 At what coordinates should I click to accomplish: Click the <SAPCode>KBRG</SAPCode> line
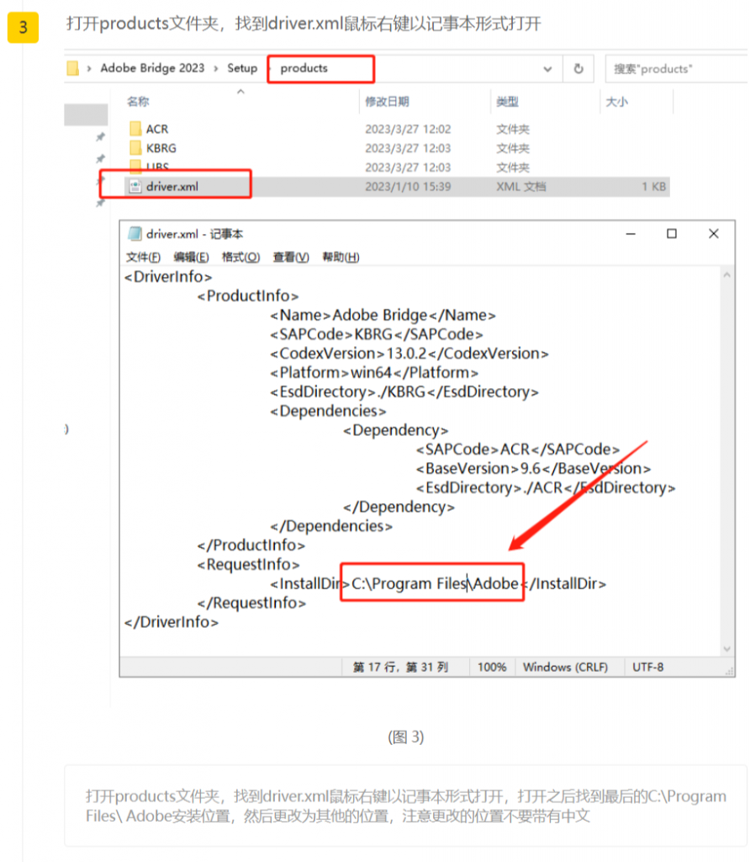(377, 334)
